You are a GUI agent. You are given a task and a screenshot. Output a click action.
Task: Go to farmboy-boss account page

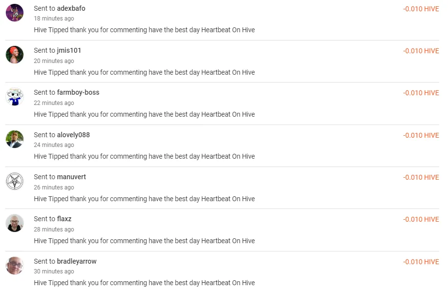pyautogui.click(x=78, y=92)
